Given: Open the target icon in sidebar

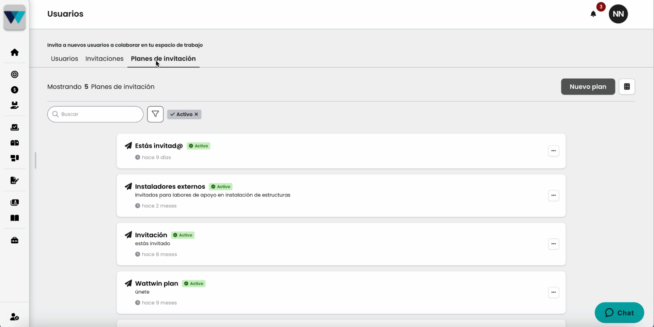Looking at the screenshot, I should click(15, 74).
